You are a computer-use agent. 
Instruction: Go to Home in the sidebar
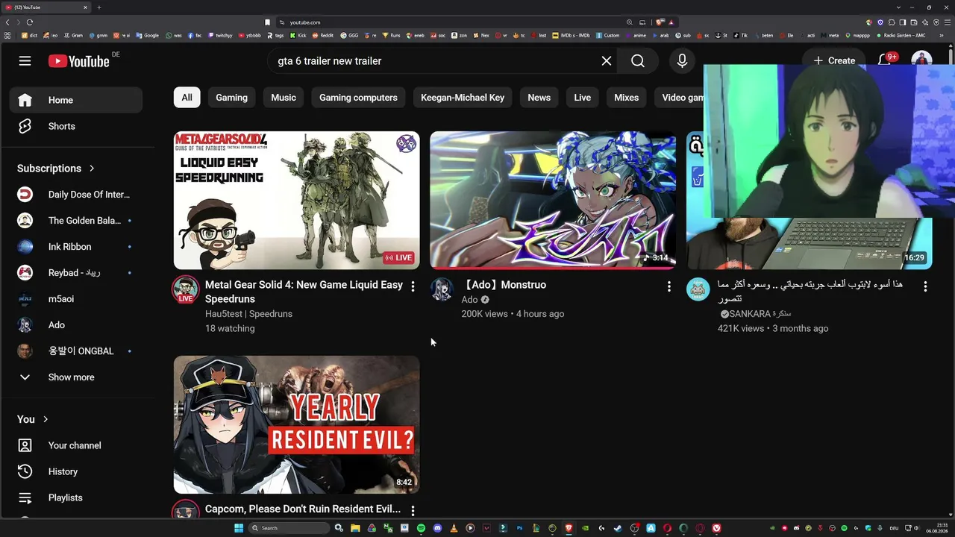point(76,100)
